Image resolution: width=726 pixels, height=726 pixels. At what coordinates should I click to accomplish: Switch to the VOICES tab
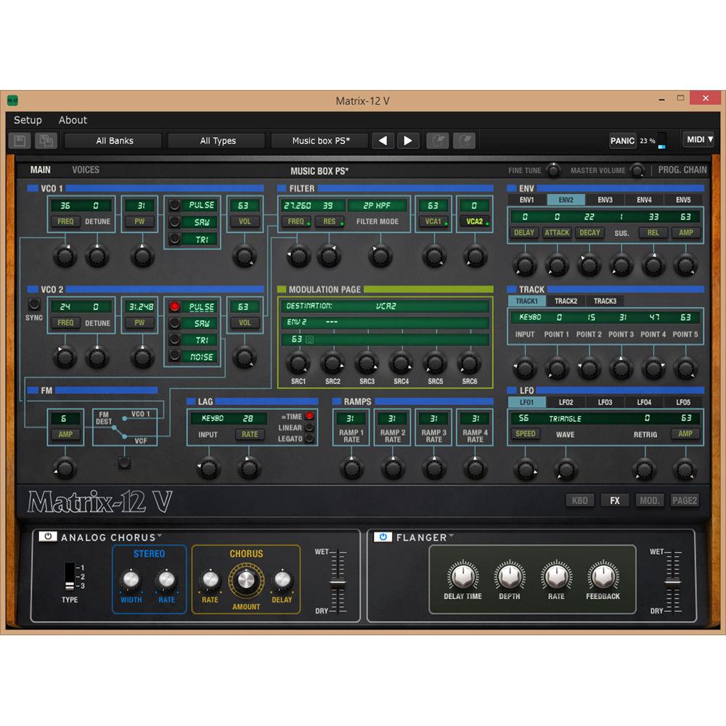[x=85, y=169]
